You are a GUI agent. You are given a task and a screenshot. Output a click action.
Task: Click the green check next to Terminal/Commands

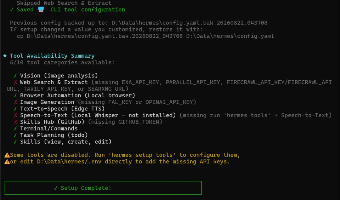(x=15, y=129)
